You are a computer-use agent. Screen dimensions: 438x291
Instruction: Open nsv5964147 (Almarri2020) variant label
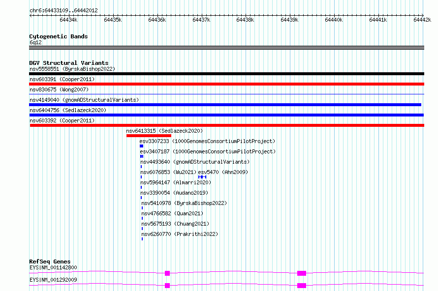pos(176,182)
